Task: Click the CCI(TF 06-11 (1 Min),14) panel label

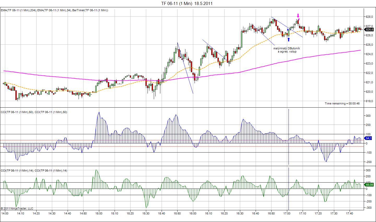Action: coord(34,171)
